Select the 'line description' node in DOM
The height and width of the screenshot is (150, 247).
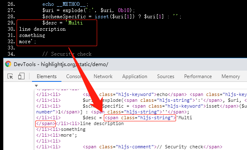pyautogui.click(x=102, y=123)
